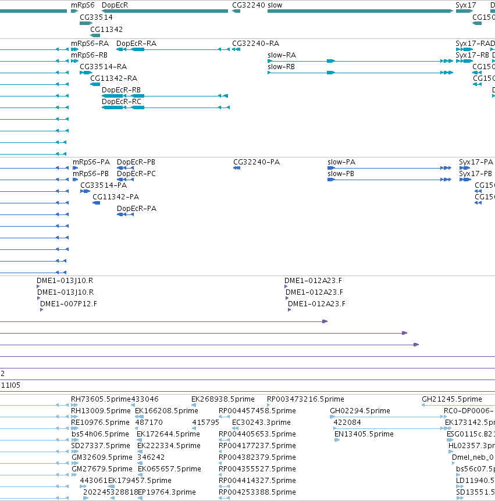Open EST SD27337.5prime
Viewport: 495px width, 501px height.
(x=101, y=445)
